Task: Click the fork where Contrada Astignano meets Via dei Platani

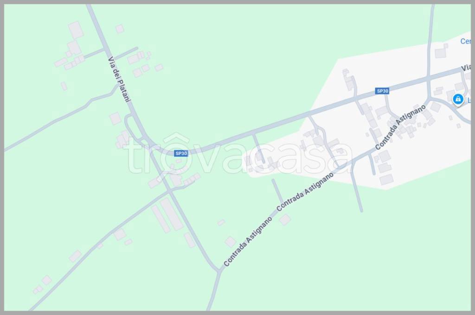Action: click(219, 271)
